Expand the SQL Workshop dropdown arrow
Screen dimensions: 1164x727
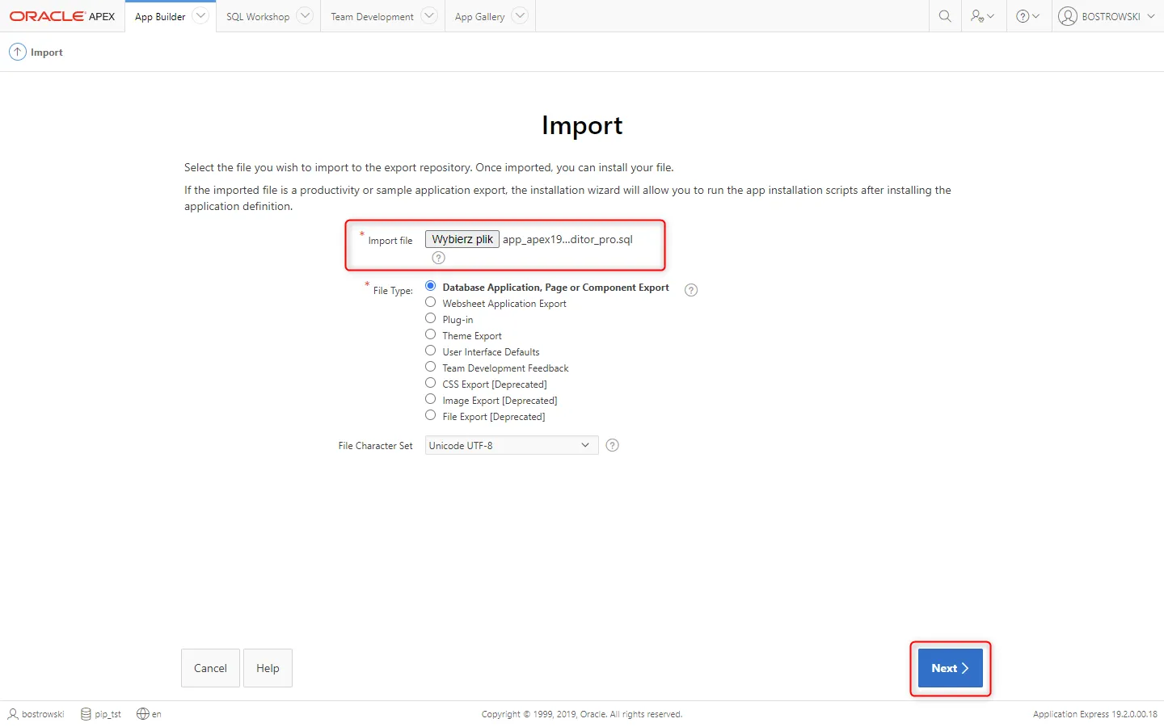tap(305, 15)
